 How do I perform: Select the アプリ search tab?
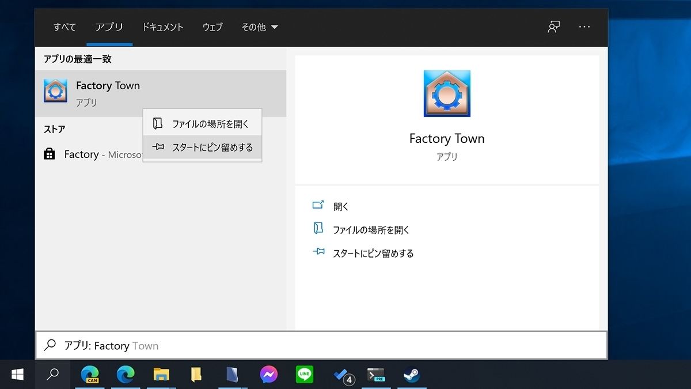pos(109,27)
